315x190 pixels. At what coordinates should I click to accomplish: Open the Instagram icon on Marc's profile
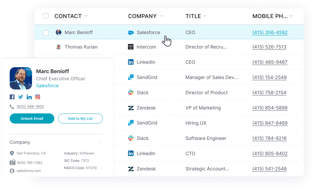(38, 97)
